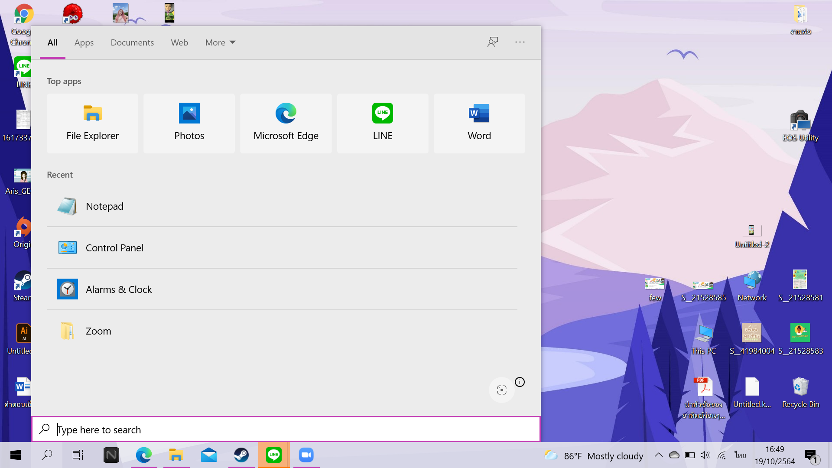
Task: Open Notepad from Recent list
Action: point(282,206)
